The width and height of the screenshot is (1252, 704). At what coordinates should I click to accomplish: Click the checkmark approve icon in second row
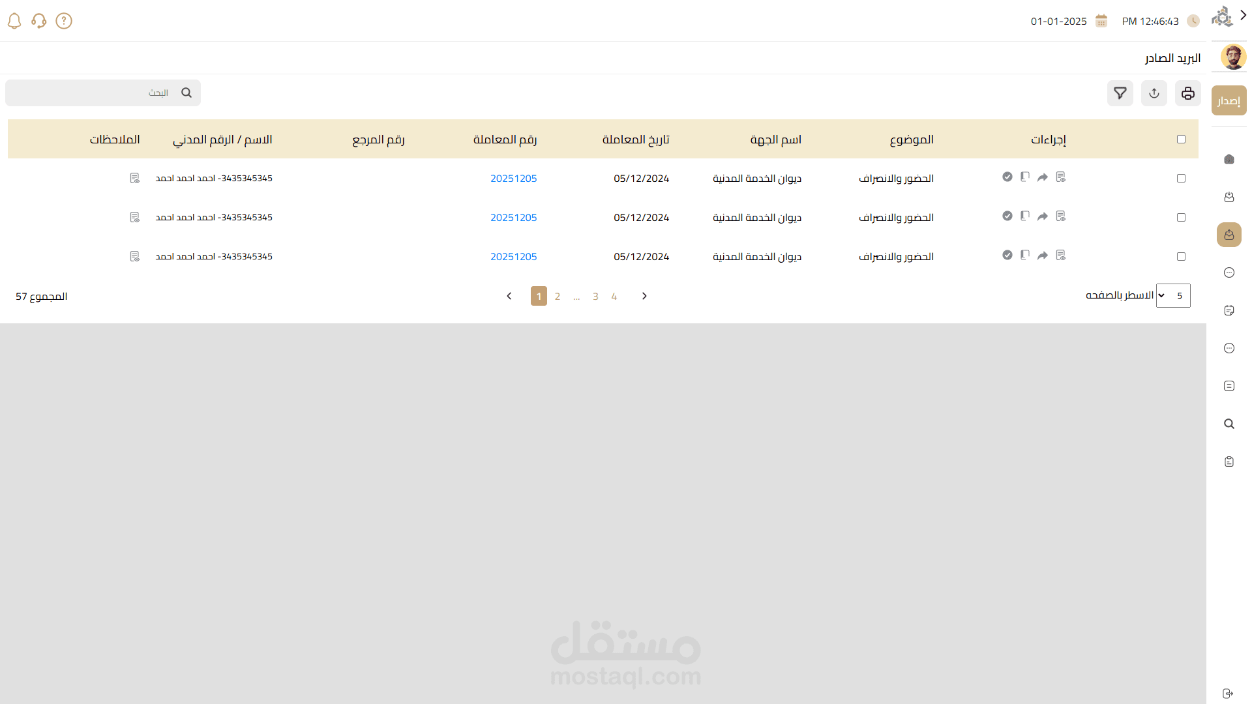1007,216
